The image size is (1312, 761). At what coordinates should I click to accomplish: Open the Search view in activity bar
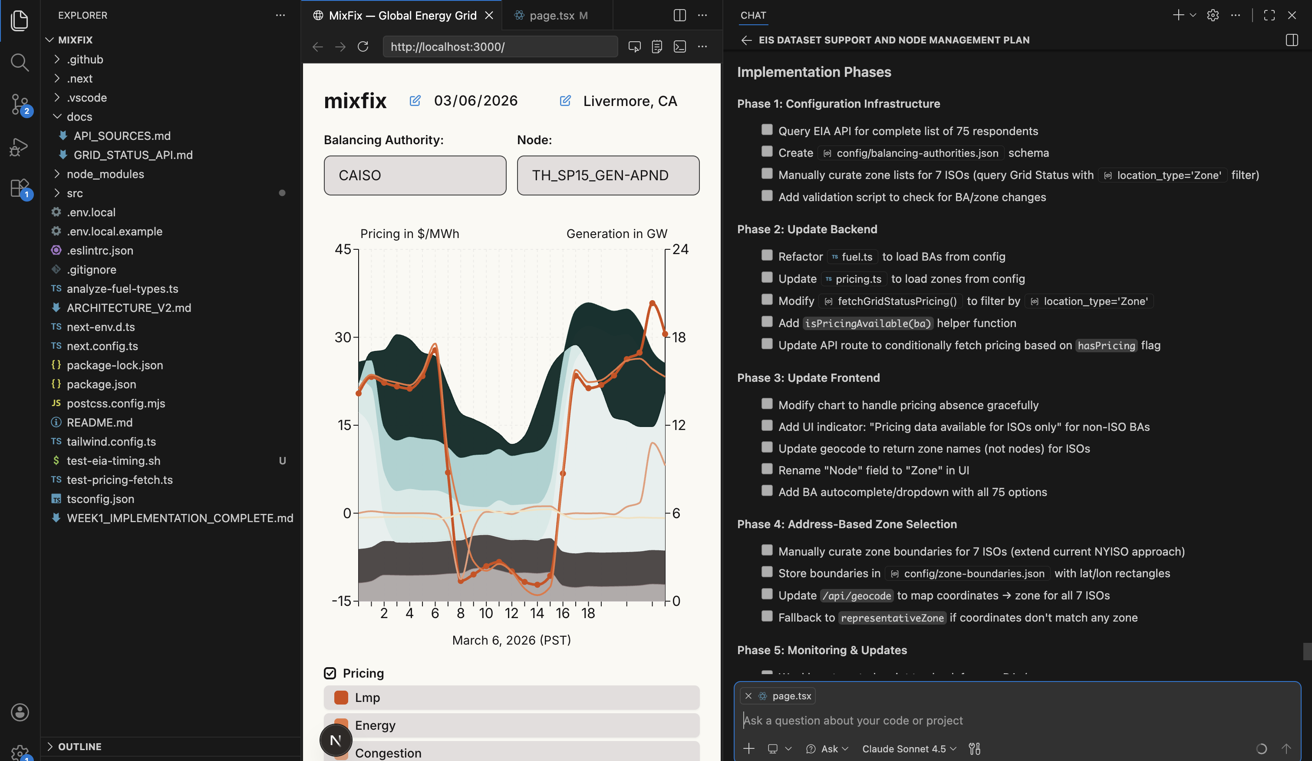pyautogui.click(x=19, y=63)
